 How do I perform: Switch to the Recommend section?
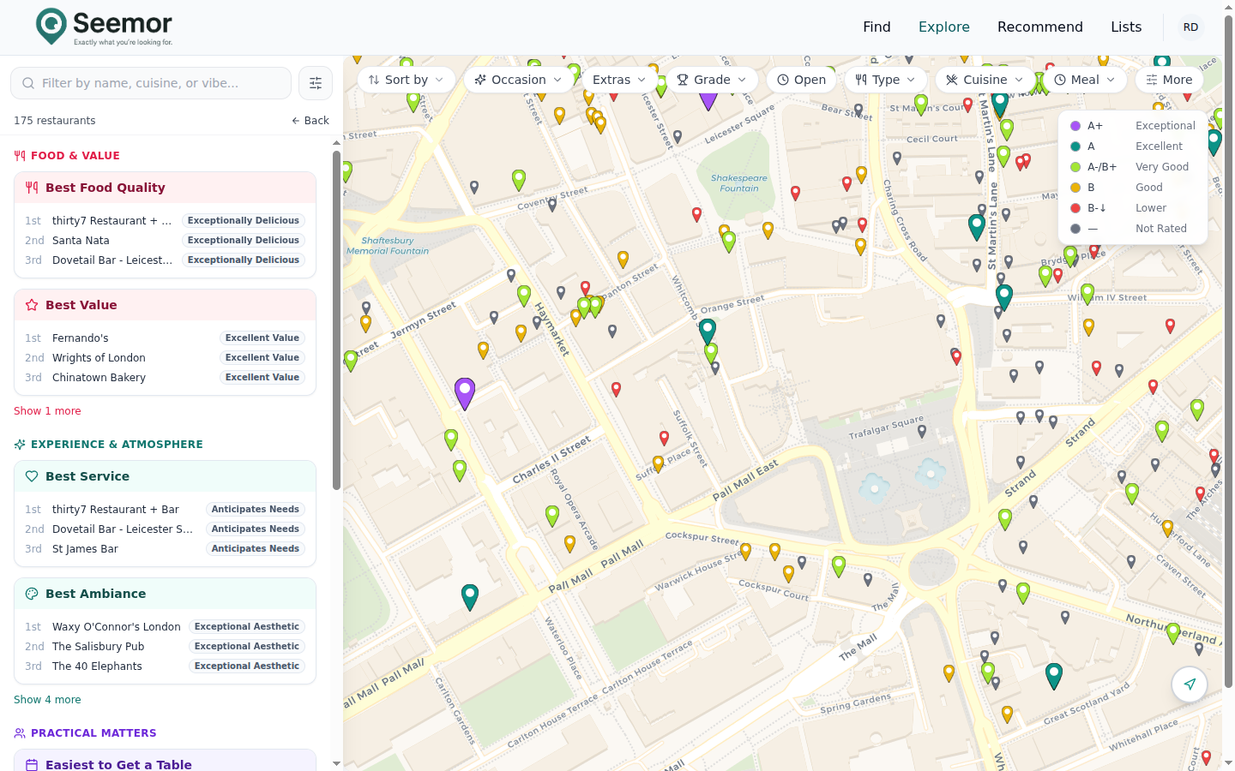pos(1039,27)
